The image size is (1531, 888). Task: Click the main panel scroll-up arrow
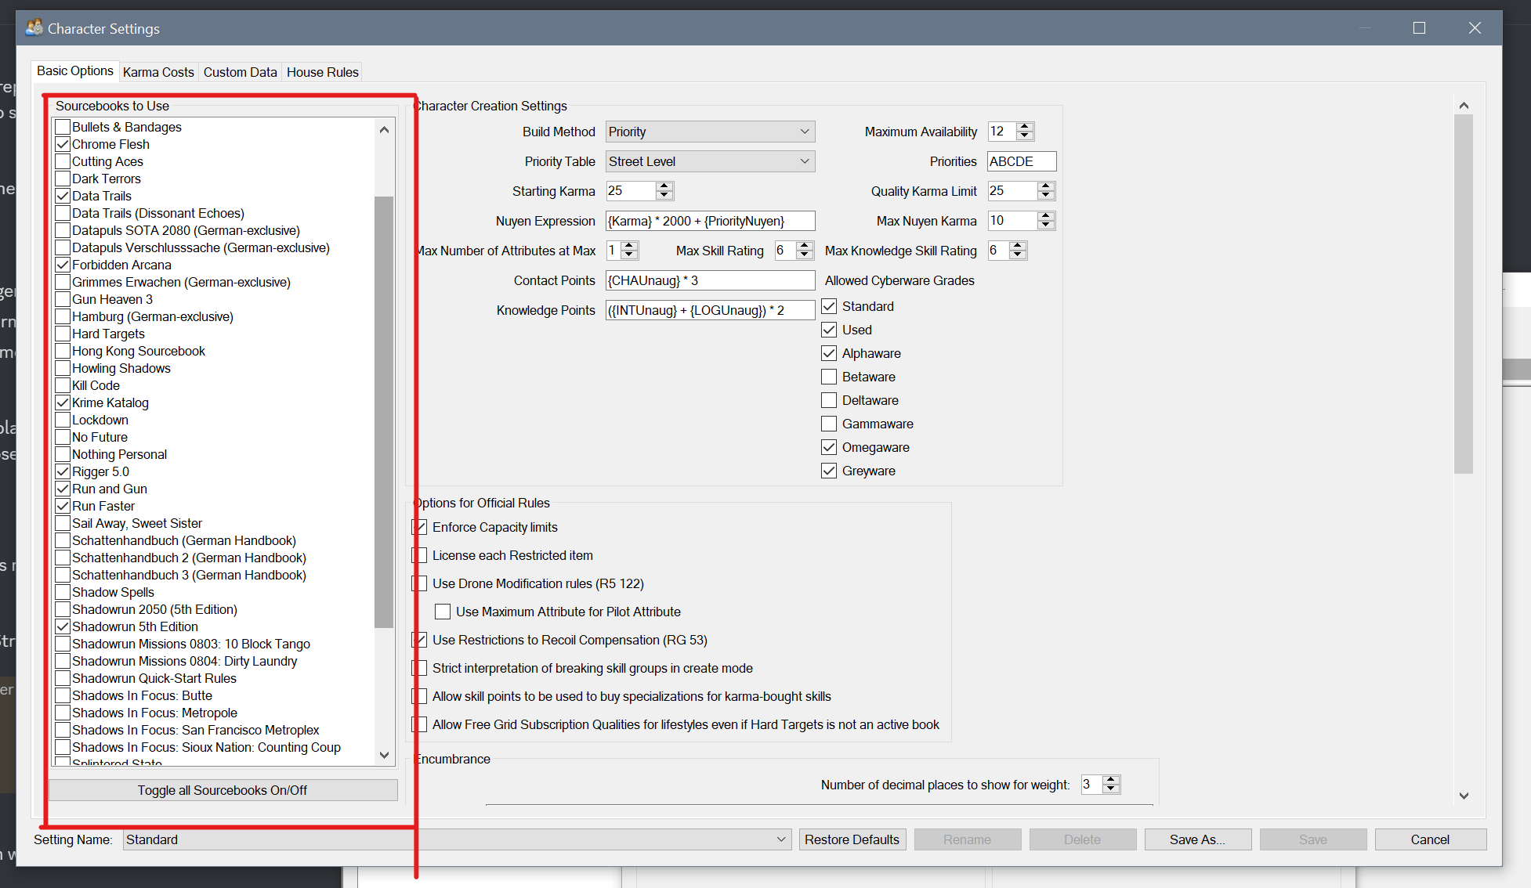pyautogui.click(x=1464, y=106)
